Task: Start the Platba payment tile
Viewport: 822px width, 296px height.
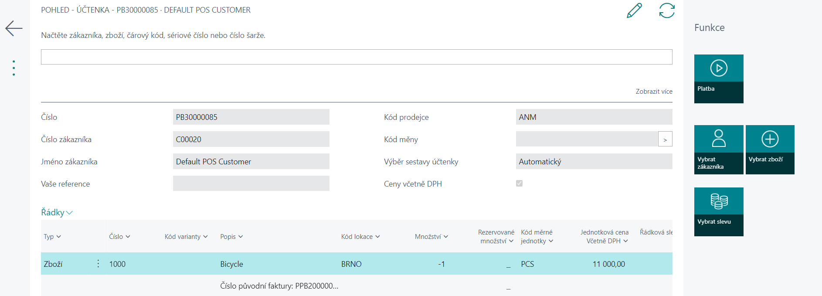Action: tap(719, 79)
